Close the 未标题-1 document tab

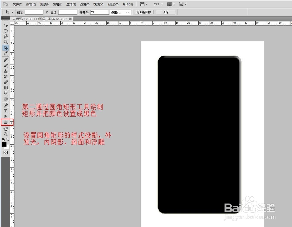[70, 19]
